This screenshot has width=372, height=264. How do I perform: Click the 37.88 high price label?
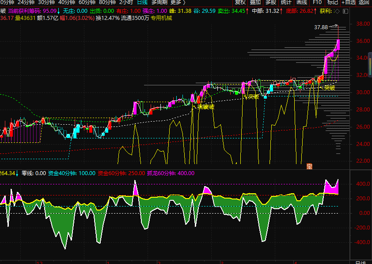pos(321,27)
